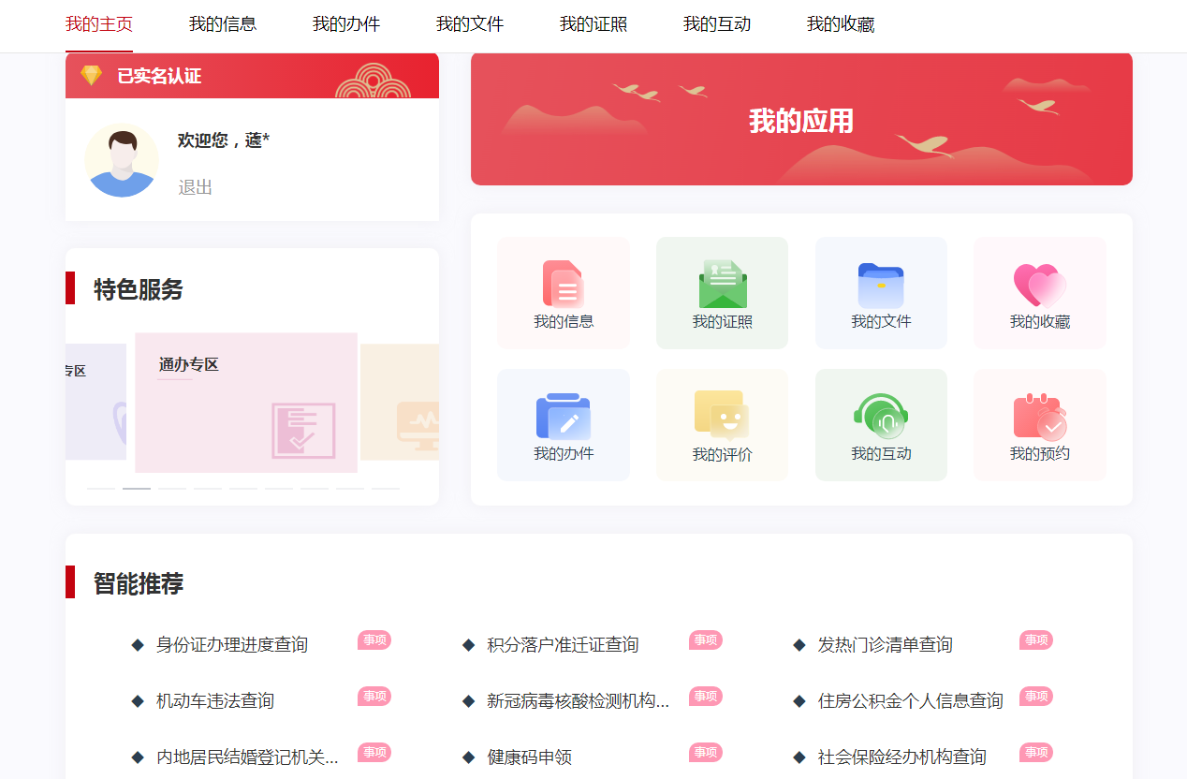
Task: Open 住房公积金个人信息查询 link
Action: coord(911,701)
